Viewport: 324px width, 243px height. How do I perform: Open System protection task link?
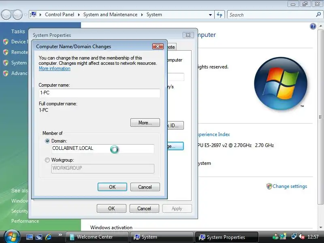(x=19, y=63)
